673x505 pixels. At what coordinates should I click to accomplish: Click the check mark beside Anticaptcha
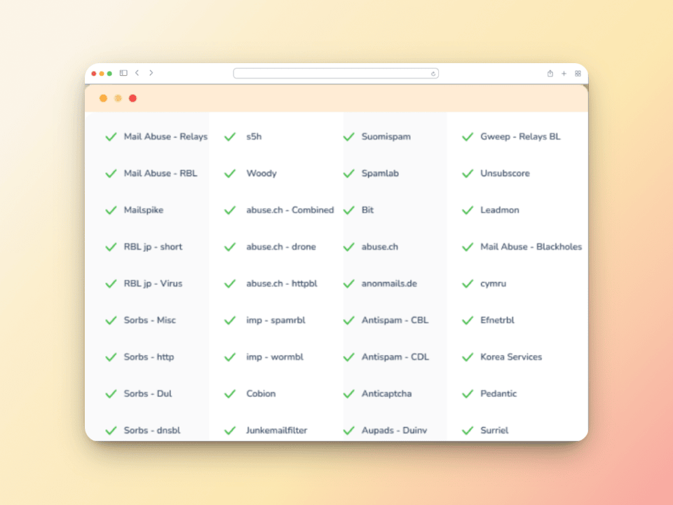click(x=349, y=393)
